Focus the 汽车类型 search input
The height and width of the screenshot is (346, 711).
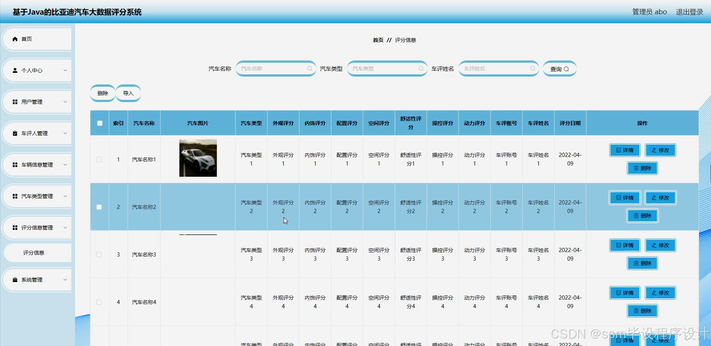pos(387,69)
